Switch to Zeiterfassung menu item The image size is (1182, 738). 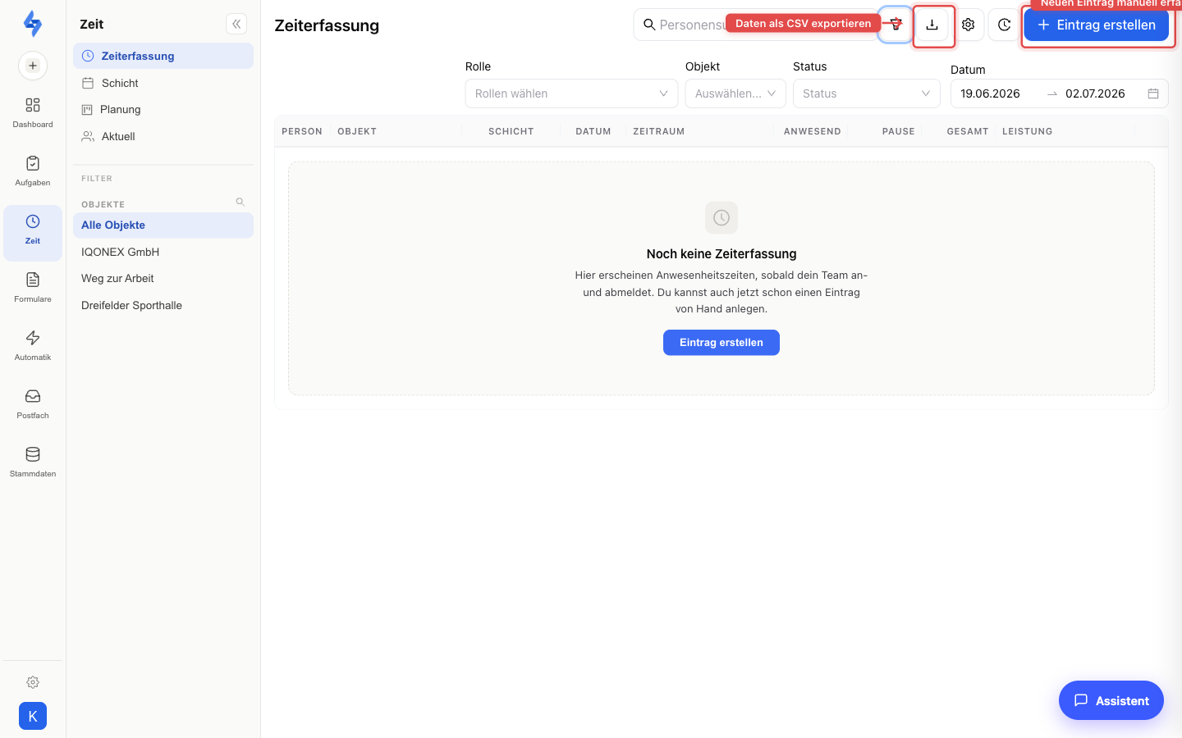tap(163, 56)
